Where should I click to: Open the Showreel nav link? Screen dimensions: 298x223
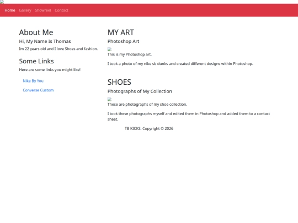coord(43,10)
